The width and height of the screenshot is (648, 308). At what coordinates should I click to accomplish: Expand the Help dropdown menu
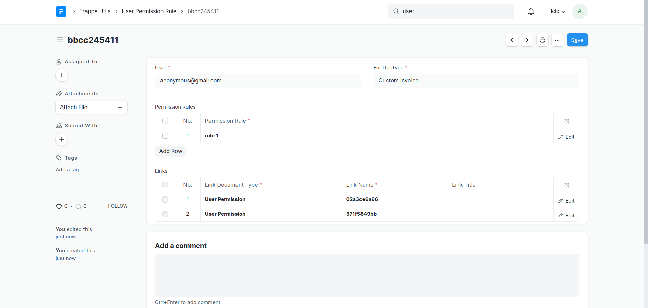click(556, 11)
